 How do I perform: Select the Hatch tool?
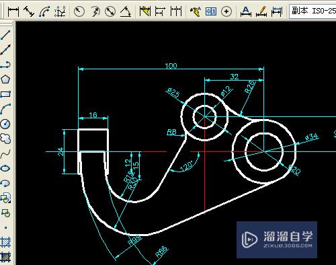(5, 241)
